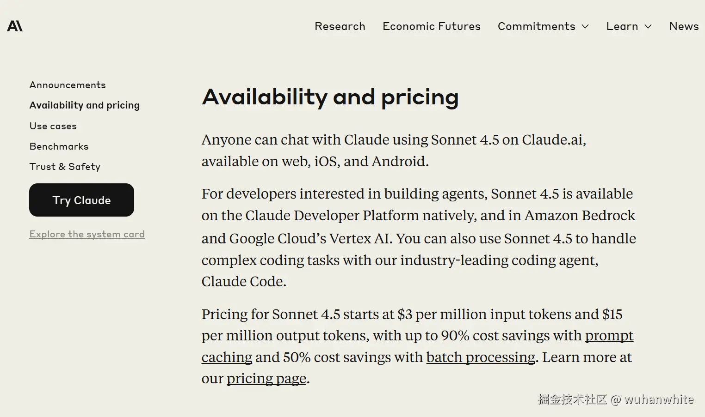The height and width of the screenshot is (417, 705).
Task: Go to Use cases section
Action: point(53,126)
